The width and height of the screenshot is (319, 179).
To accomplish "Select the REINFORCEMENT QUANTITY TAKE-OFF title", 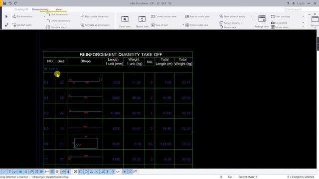I will click(121, 55).
